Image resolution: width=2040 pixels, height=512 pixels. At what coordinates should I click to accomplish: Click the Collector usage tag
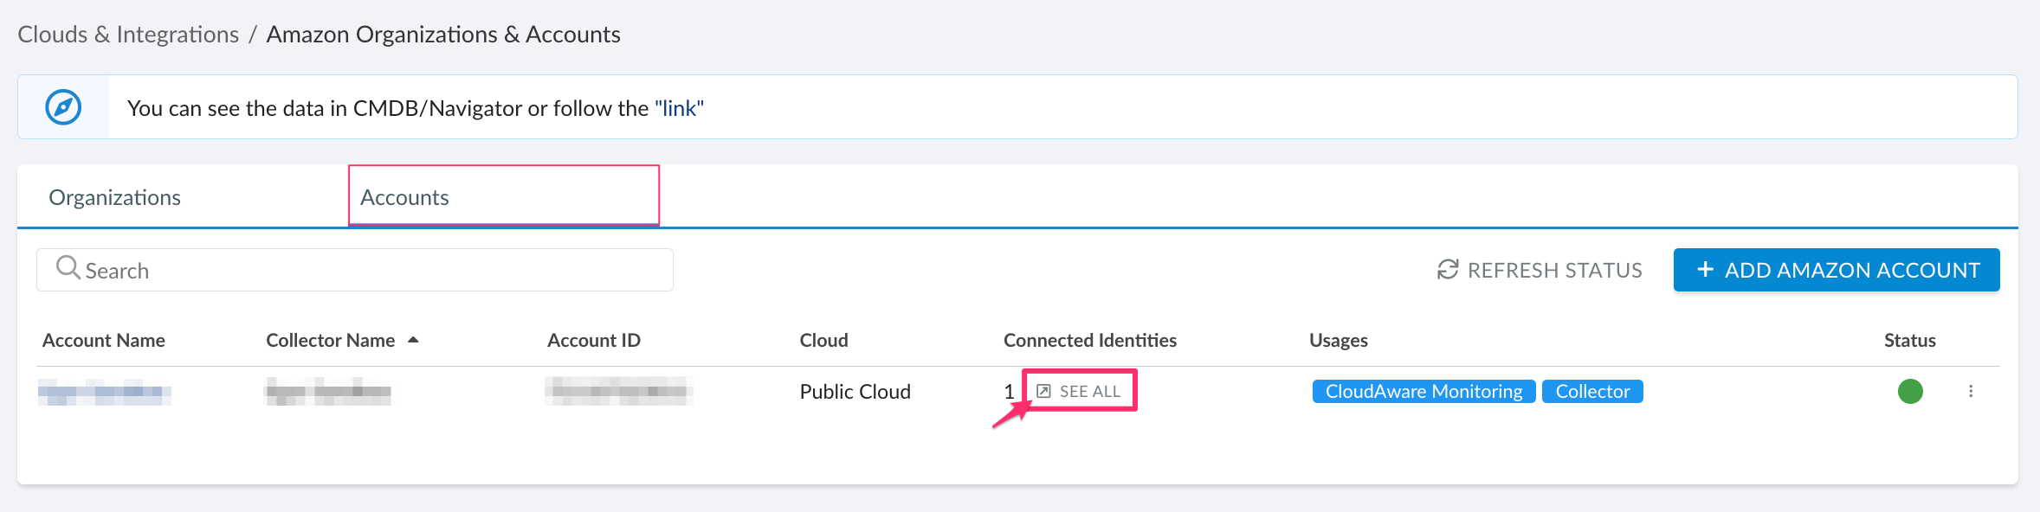[1592, 391]
